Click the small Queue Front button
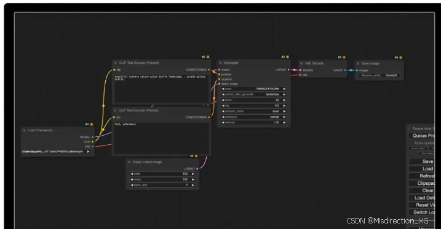The width and height of the screenshot is (441, 229). point(418,149)
